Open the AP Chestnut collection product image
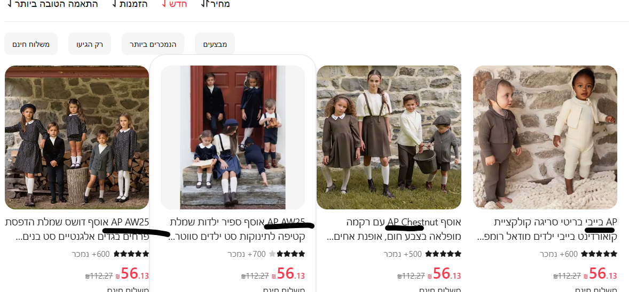The height and width of the screenshot is (292, 629). [389, 137]
